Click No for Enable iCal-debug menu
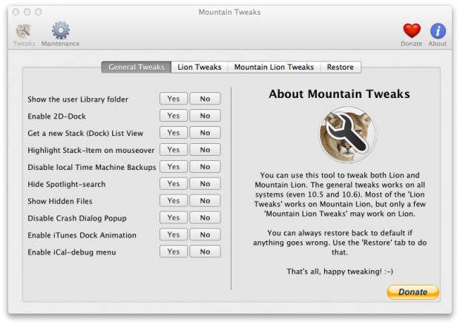The height and width of the screenshot is (325, 460). coord(205,252)
